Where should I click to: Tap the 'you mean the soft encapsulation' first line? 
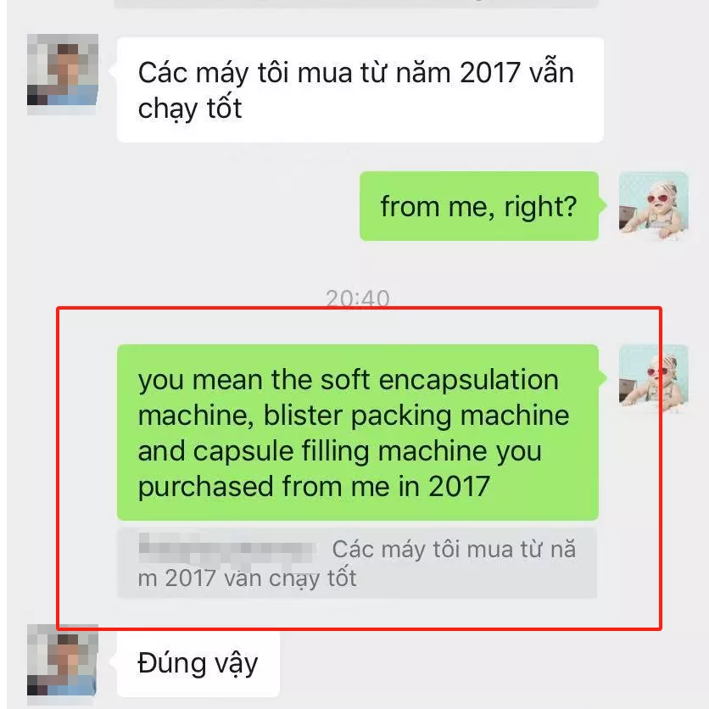[349, 380]
